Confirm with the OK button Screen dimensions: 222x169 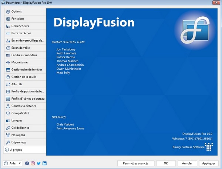pyautogui.click(x=166, y=163)
